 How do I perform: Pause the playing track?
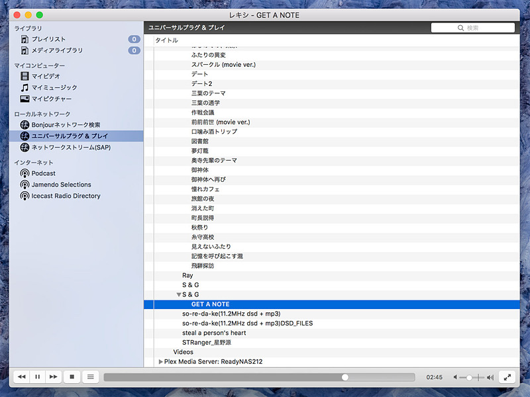tap(37, 376)
